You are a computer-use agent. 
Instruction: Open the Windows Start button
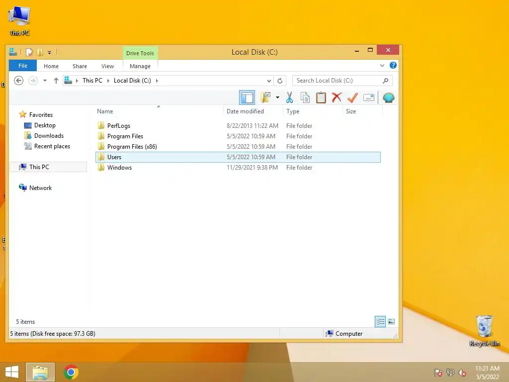[12, 372]
